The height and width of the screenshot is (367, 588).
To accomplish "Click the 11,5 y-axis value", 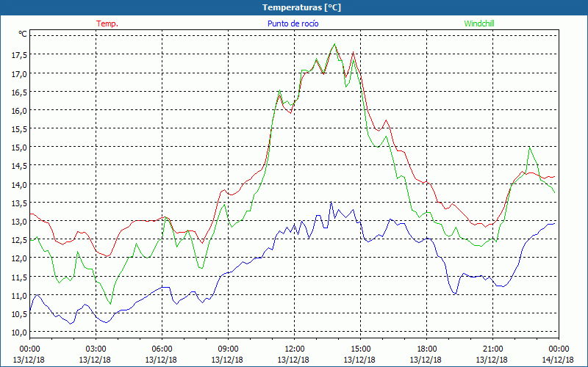I will tap(19, 277).
